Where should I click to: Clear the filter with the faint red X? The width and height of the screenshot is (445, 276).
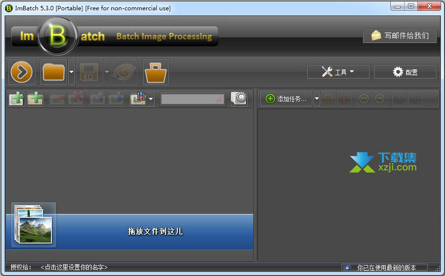(x=219, y=99)
